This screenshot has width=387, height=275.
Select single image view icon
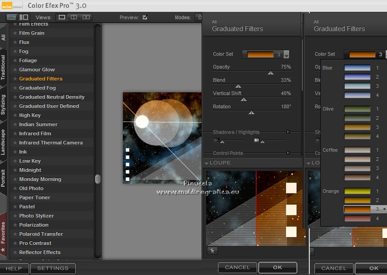pyautogui.click(x=62, y=17)
